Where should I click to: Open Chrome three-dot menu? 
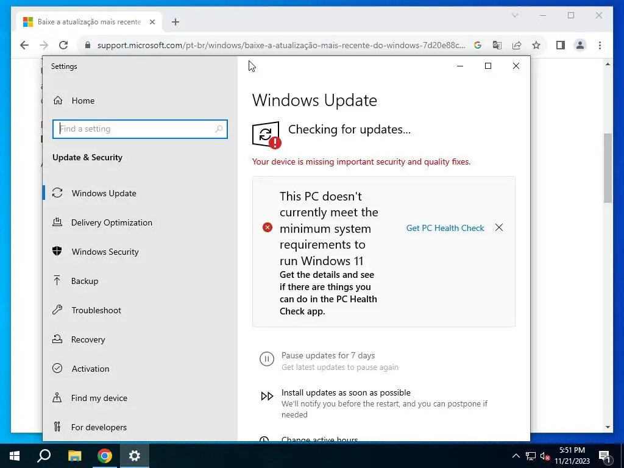click(x=600, y=45)
